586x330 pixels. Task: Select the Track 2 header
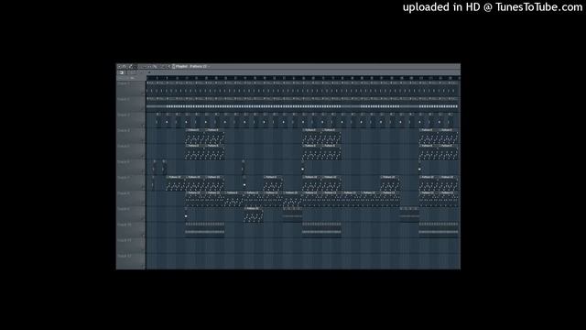(130, 104)
